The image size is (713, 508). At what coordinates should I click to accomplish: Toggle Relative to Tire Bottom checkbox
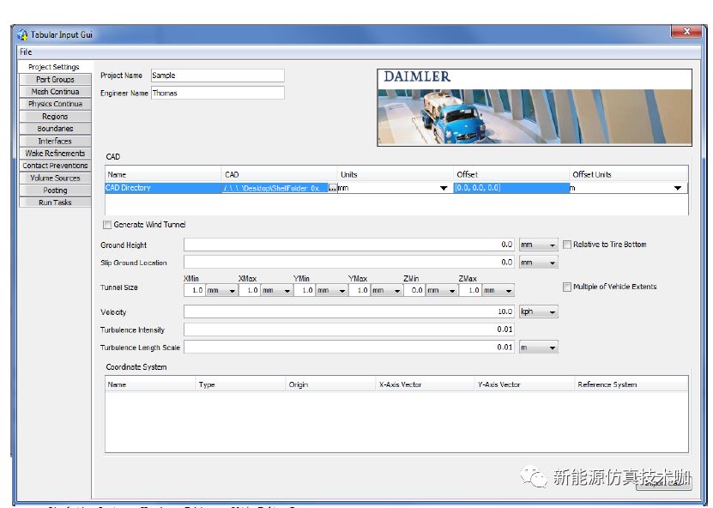(x=567, y=245)
